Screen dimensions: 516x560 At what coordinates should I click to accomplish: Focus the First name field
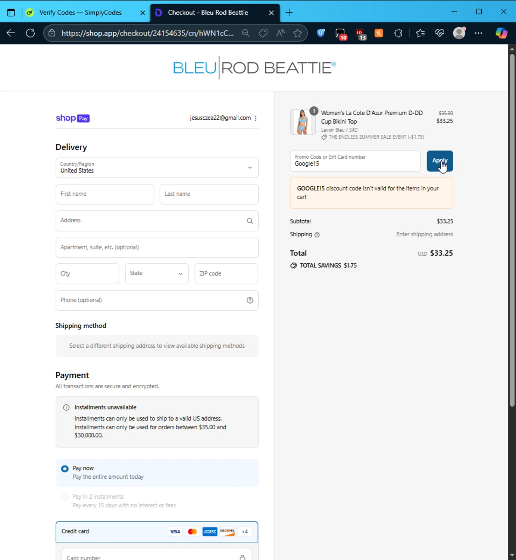point(105,194)
